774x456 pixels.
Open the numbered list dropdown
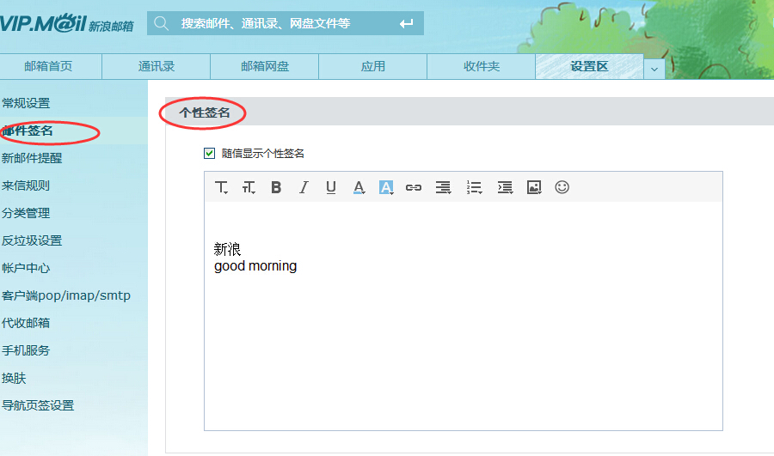(x=474, y=187)
